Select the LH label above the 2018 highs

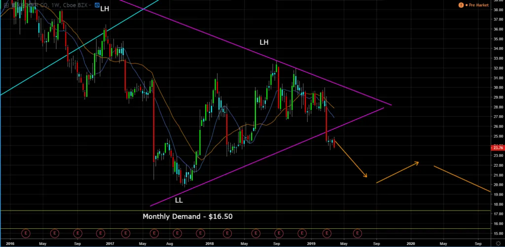pyautogui.click(x=264, y=42)
